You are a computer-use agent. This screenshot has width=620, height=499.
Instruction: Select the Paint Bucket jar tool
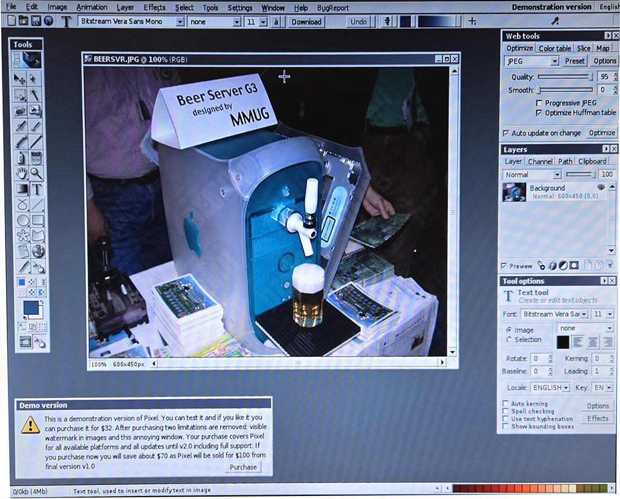click(x=36, y=158)
